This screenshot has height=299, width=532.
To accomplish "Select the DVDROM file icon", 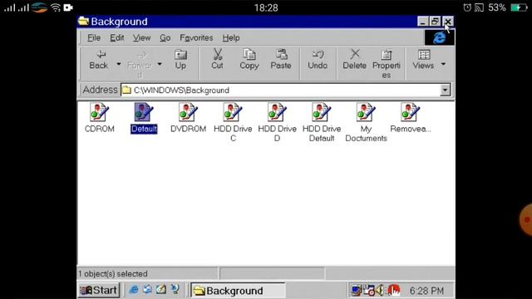I will click(x=189, y=118).
